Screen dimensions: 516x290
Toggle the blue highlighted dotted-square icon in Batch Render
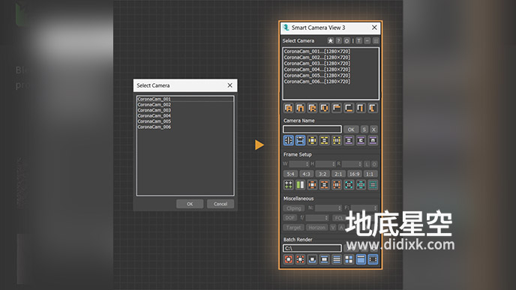point(373,259)
